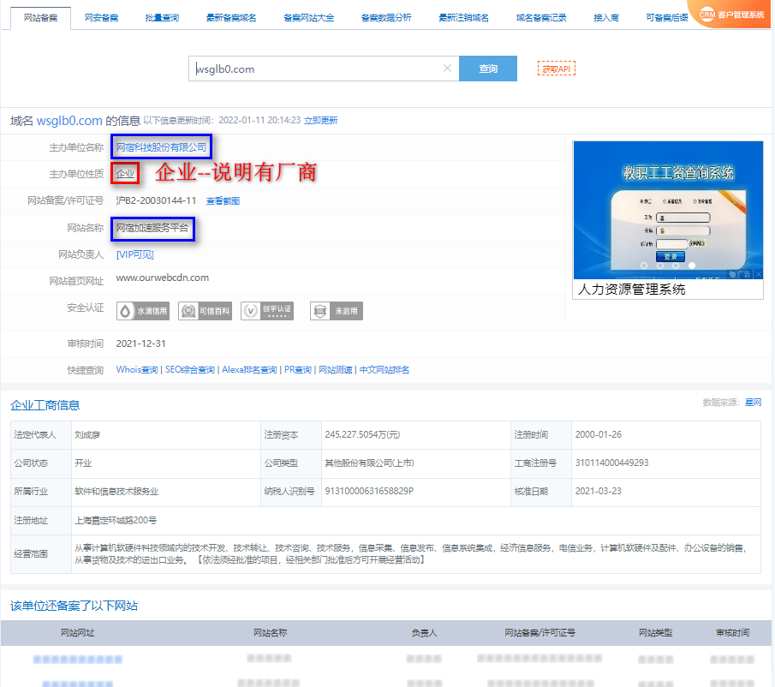
Task: Open CRM 客户管理系统 banner
Action: coord(731,14)
